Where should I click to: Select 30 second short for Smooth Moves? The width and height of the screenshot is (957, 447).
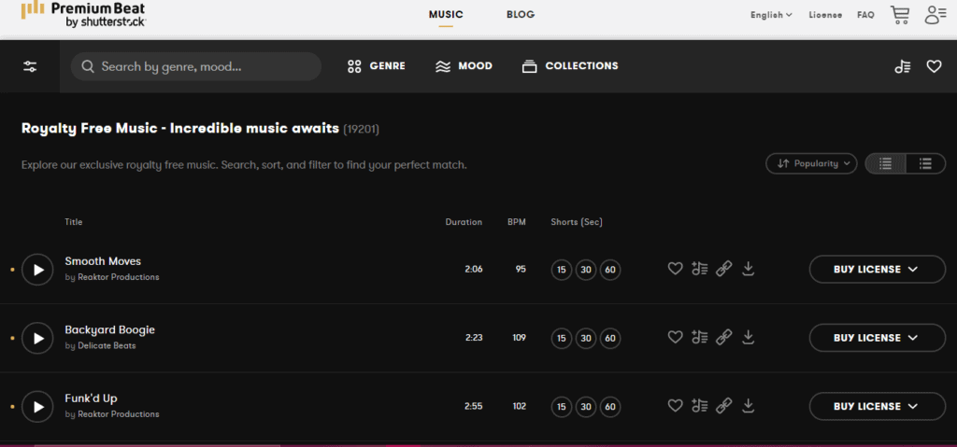coord(586,270)
